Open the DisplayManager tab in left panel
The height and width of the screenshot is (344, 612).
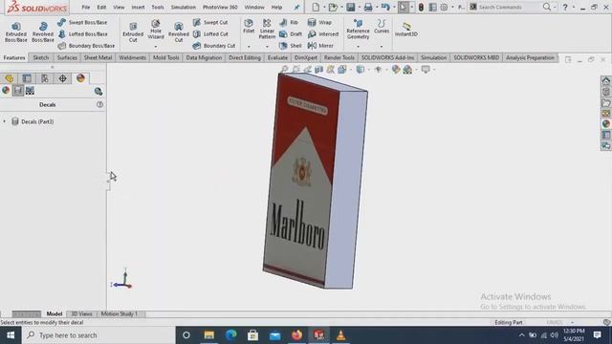pyautogui.click(x=80, y=78)
